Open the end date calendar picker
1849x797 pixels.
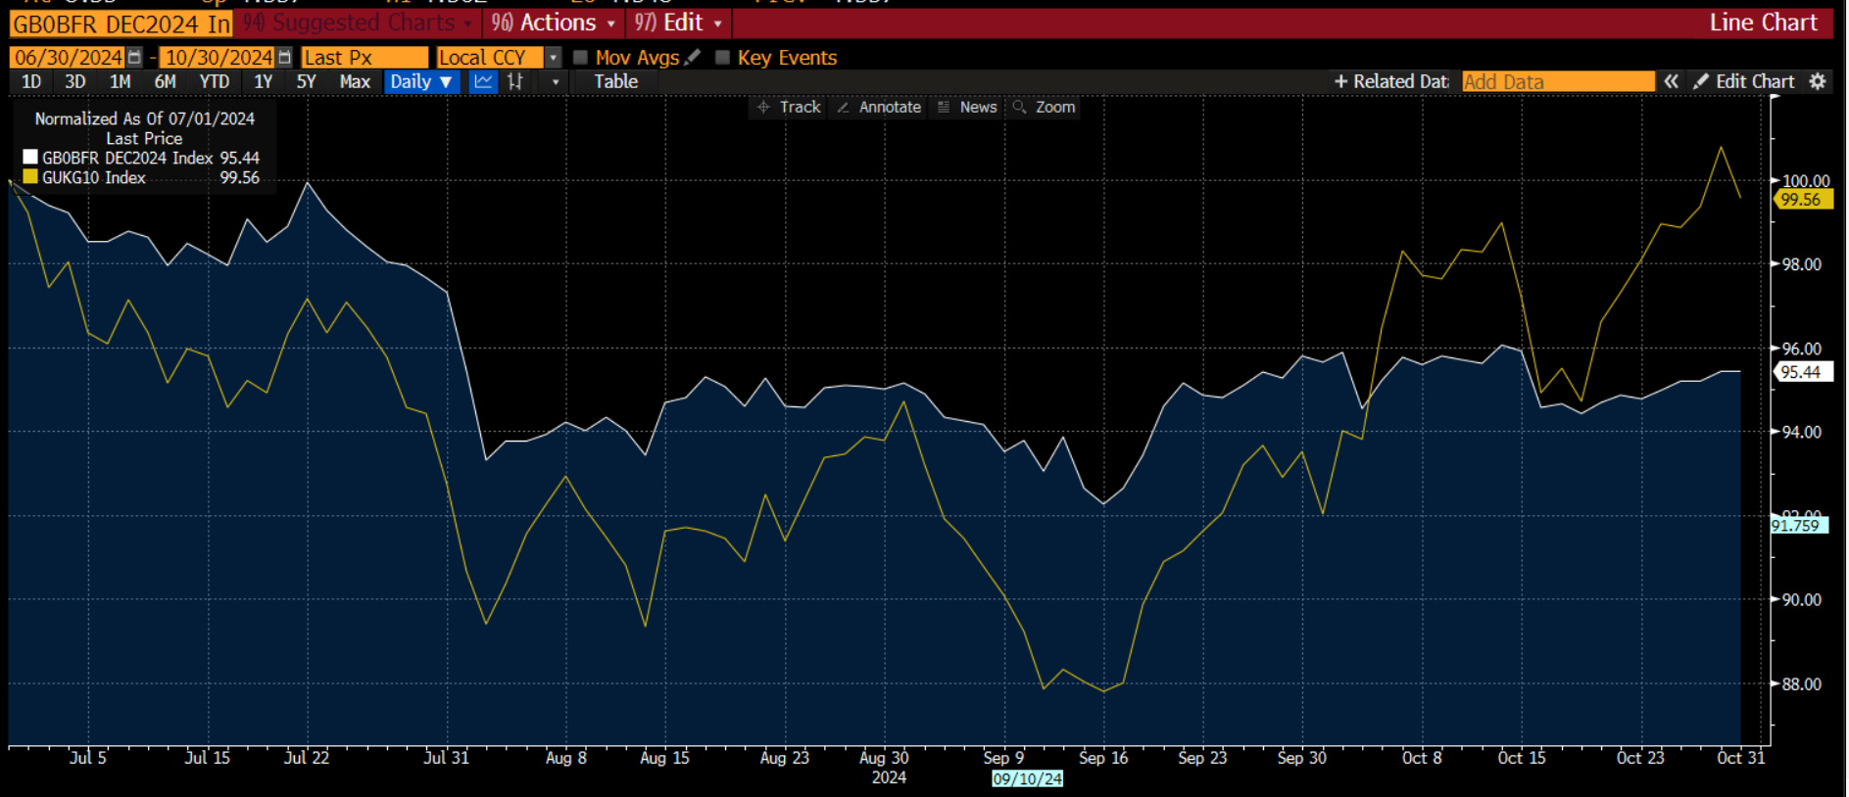(284, 58)
